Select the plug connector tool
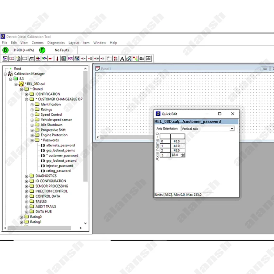Screen dimensions: 274x274 [x=142, y=58]
